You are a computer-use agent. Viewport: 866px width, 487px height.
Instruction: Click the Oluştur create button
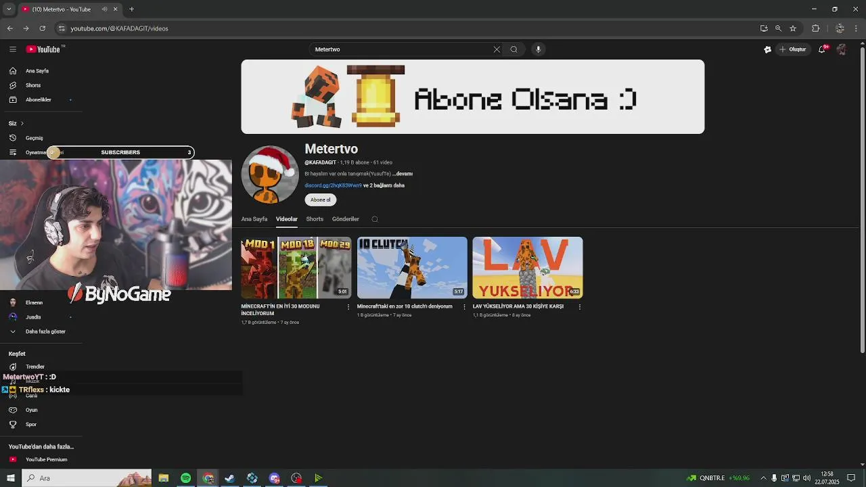793,49
